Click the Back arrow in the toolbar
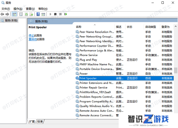Image resolution: width=178 pixels, height=128 pixels. click(x=3, y=14)
